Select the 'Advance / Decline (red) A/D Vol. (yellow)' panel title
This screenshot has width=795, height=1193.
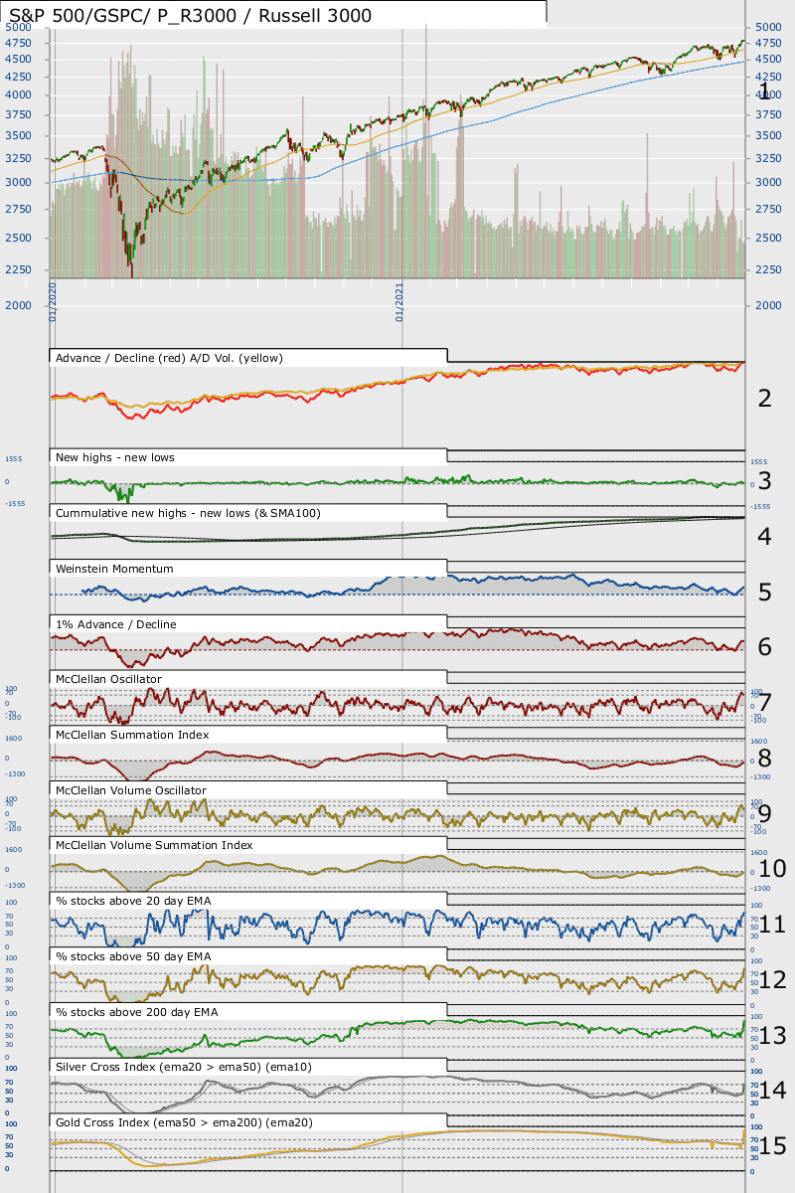coord(170,358)
